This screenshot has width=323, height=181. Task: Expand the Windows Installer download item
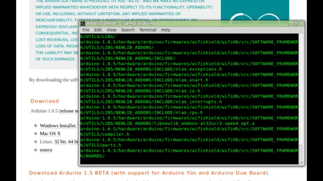click(x=36, y=125)
